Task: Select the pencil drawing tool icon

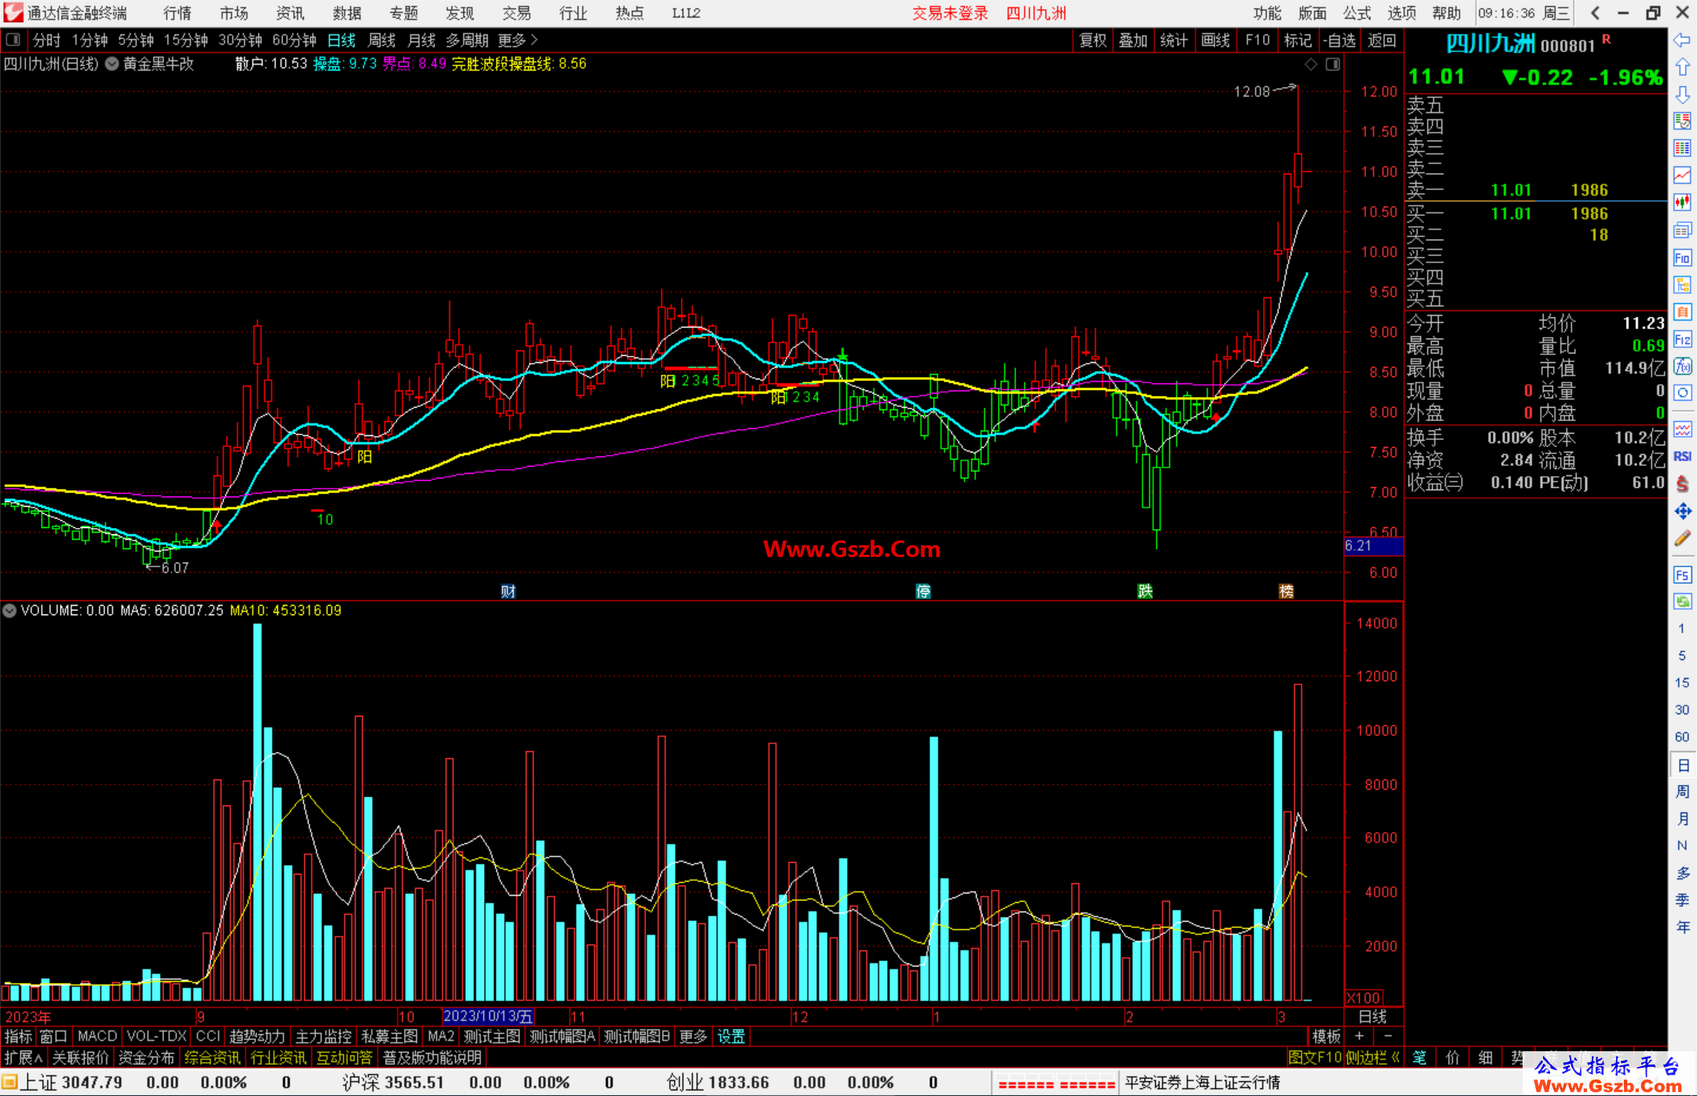Action: pyautogui.click(x=1682, y=538)
